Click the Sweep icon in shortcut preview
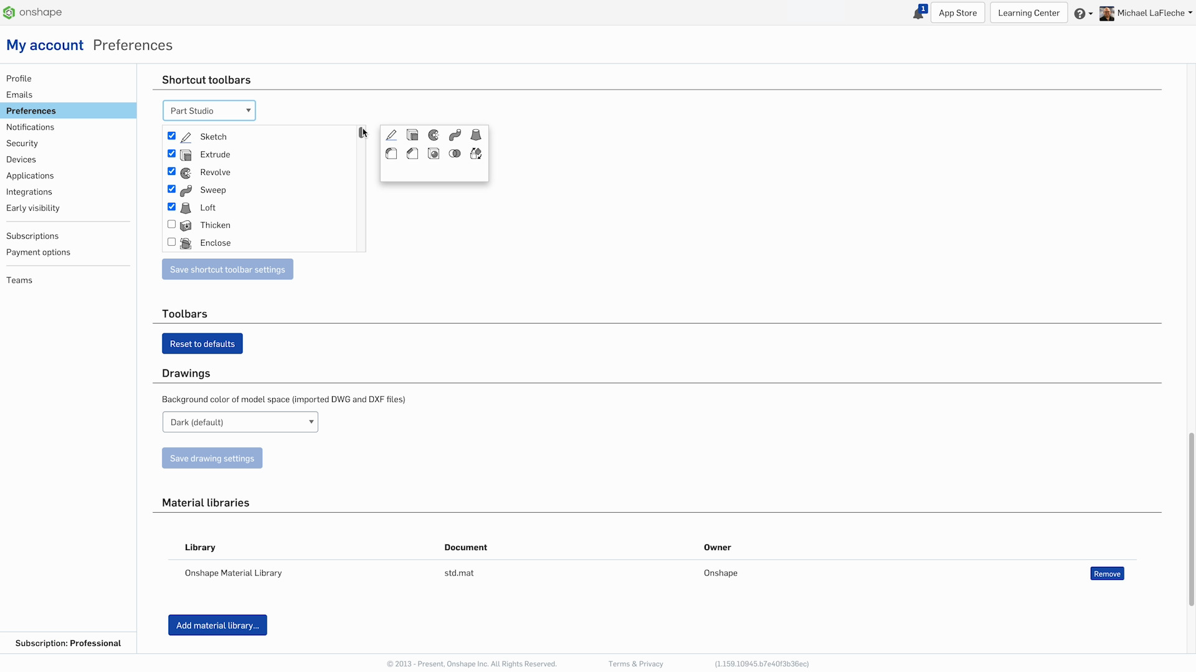 [x=455, y=135]
